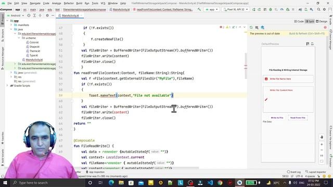Image resolution: width=333 pixels, height=187 pixels.
Task: Open the Device Manager phone icon in toolbar
Action: tap(306, 9)
